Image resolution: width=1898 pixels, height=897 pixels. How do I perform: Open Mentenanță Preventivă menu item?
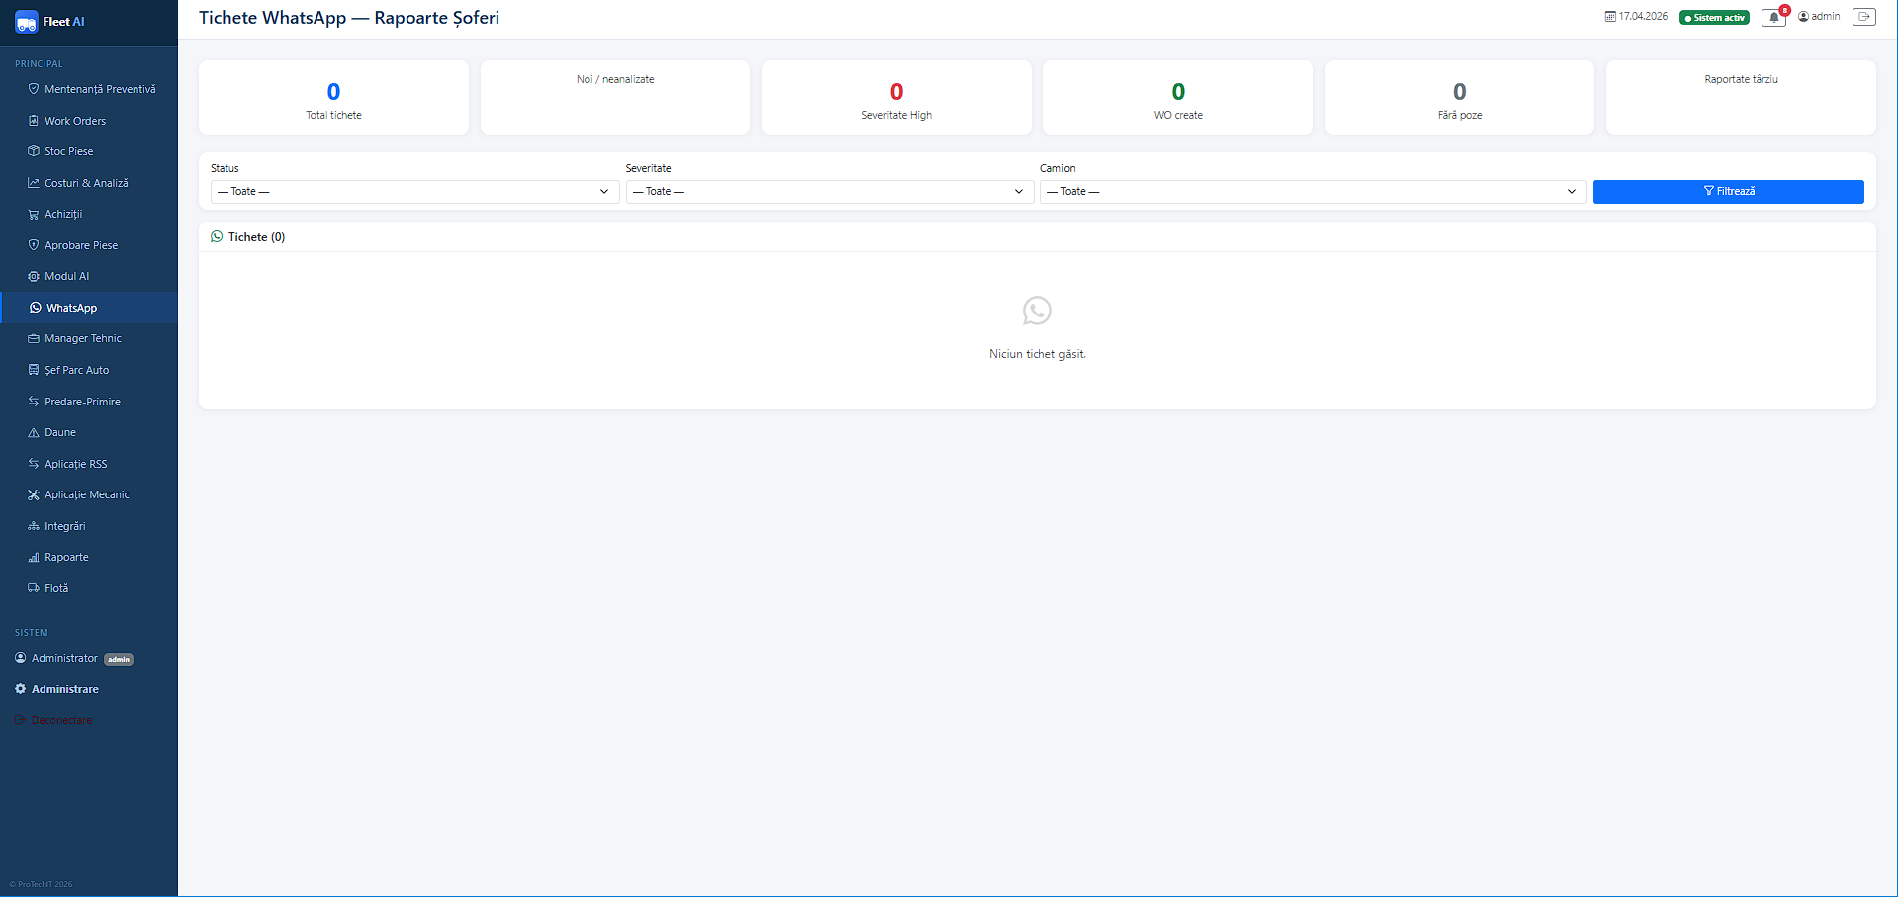coord(89,89)
